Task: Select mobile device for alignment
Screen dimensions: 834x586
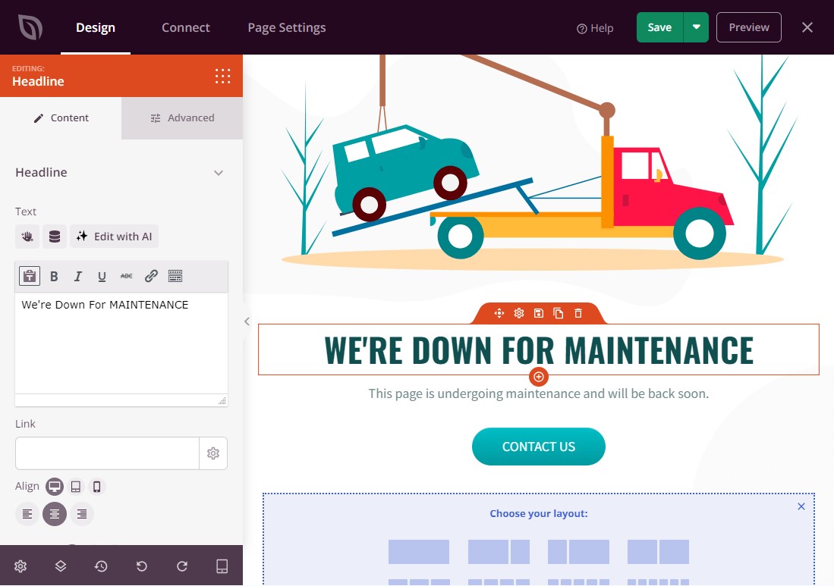Action: pos(97,487)
